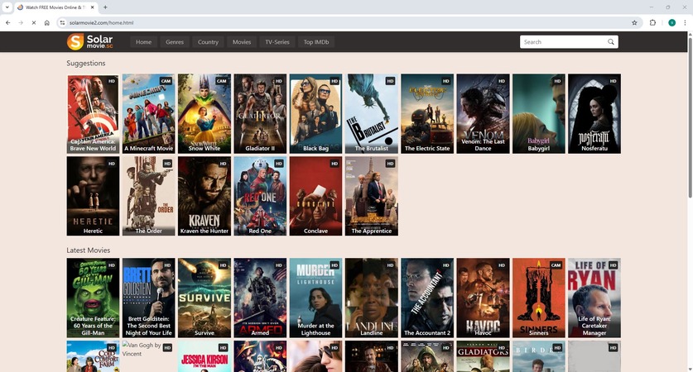Open Murder at the Lighthouse poster
Viewport: 693px width, 372px height.
pos(315,298)
